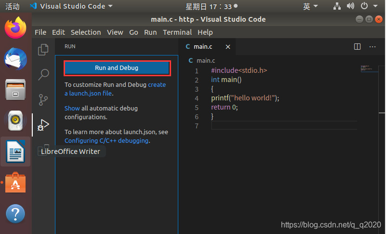Click empty line 7 in editor
Viewport: 386px width, 234px height.
(x=284, y=126)
